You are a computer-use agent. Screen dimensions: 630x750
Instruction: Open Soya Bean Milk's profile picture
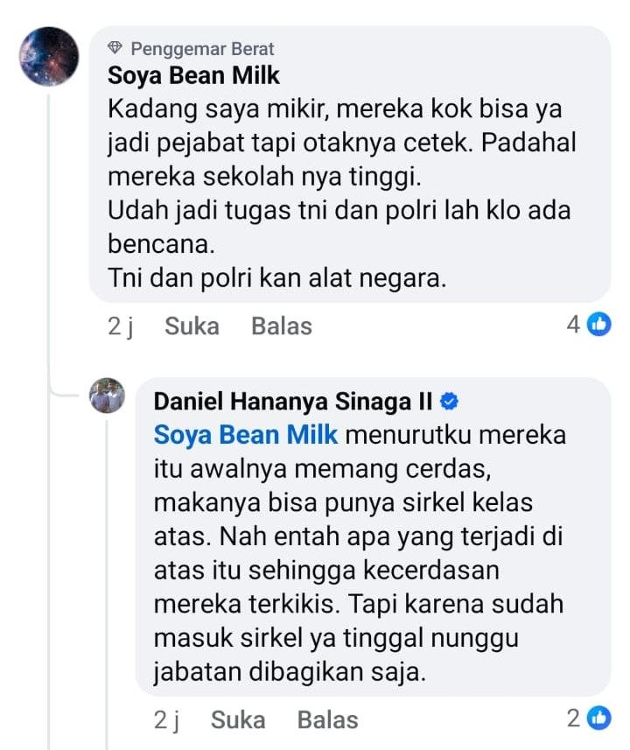tap(49, 56)
